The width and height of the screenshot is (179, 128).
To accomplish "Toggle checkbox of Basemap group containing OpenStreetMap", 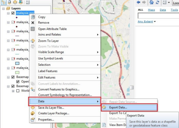I will click(13, 77).
